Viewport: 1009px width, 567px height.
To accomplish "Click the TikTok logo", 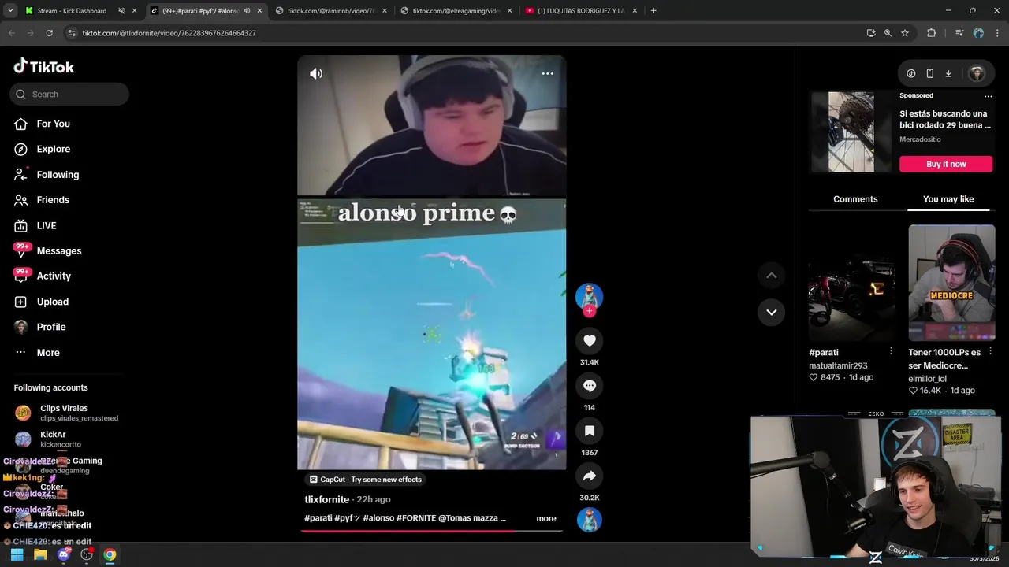I will [x=44, y=67].
